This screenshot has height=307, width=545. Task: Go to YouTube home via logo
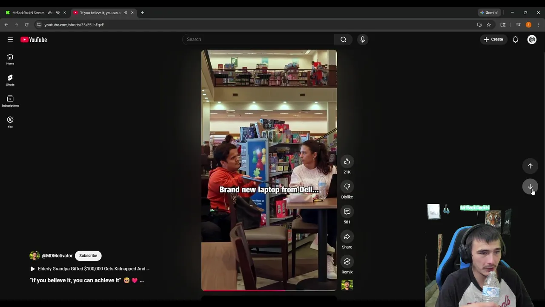point(34,40)
